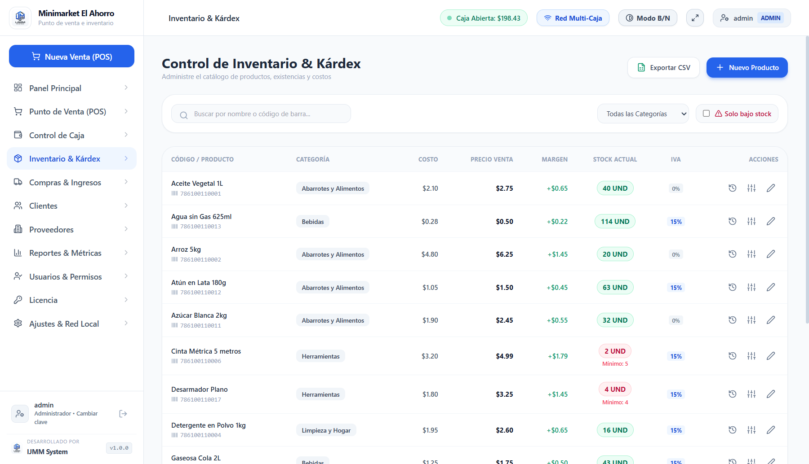Adjust stock sliders icon for Azúcar Blanca 2kg
This screenshot has height=464, width=809.
pyautogui.click(x=751, y=320)
